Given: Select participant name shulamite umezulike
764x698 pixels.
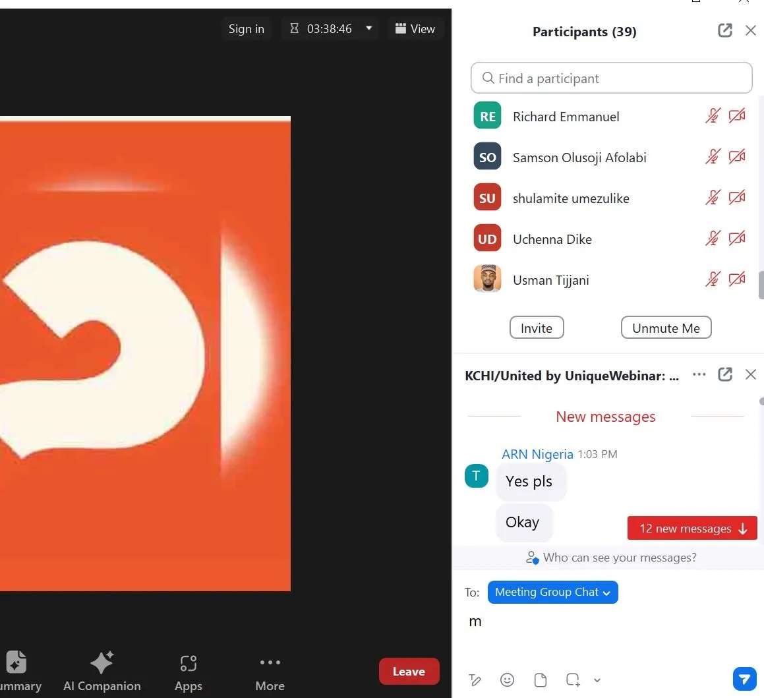Looking at the screenshot, I should pyautogui.click(x=571, y=199).
